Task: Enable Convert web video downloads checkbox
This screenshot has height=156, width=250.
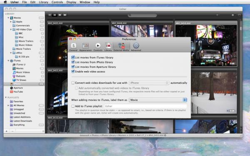Action: pyautogui.click(x=73, y=83)
